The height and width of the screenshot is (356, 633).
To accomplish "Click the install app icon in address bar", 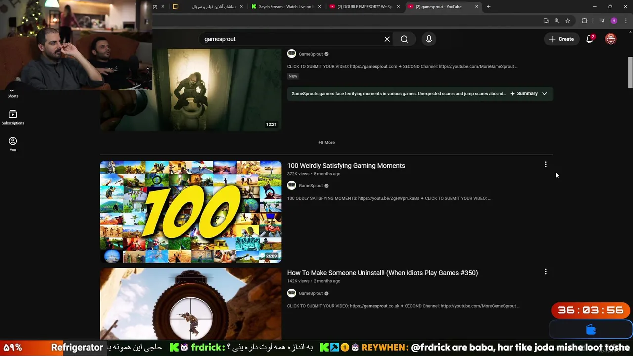I will (546, 21).
